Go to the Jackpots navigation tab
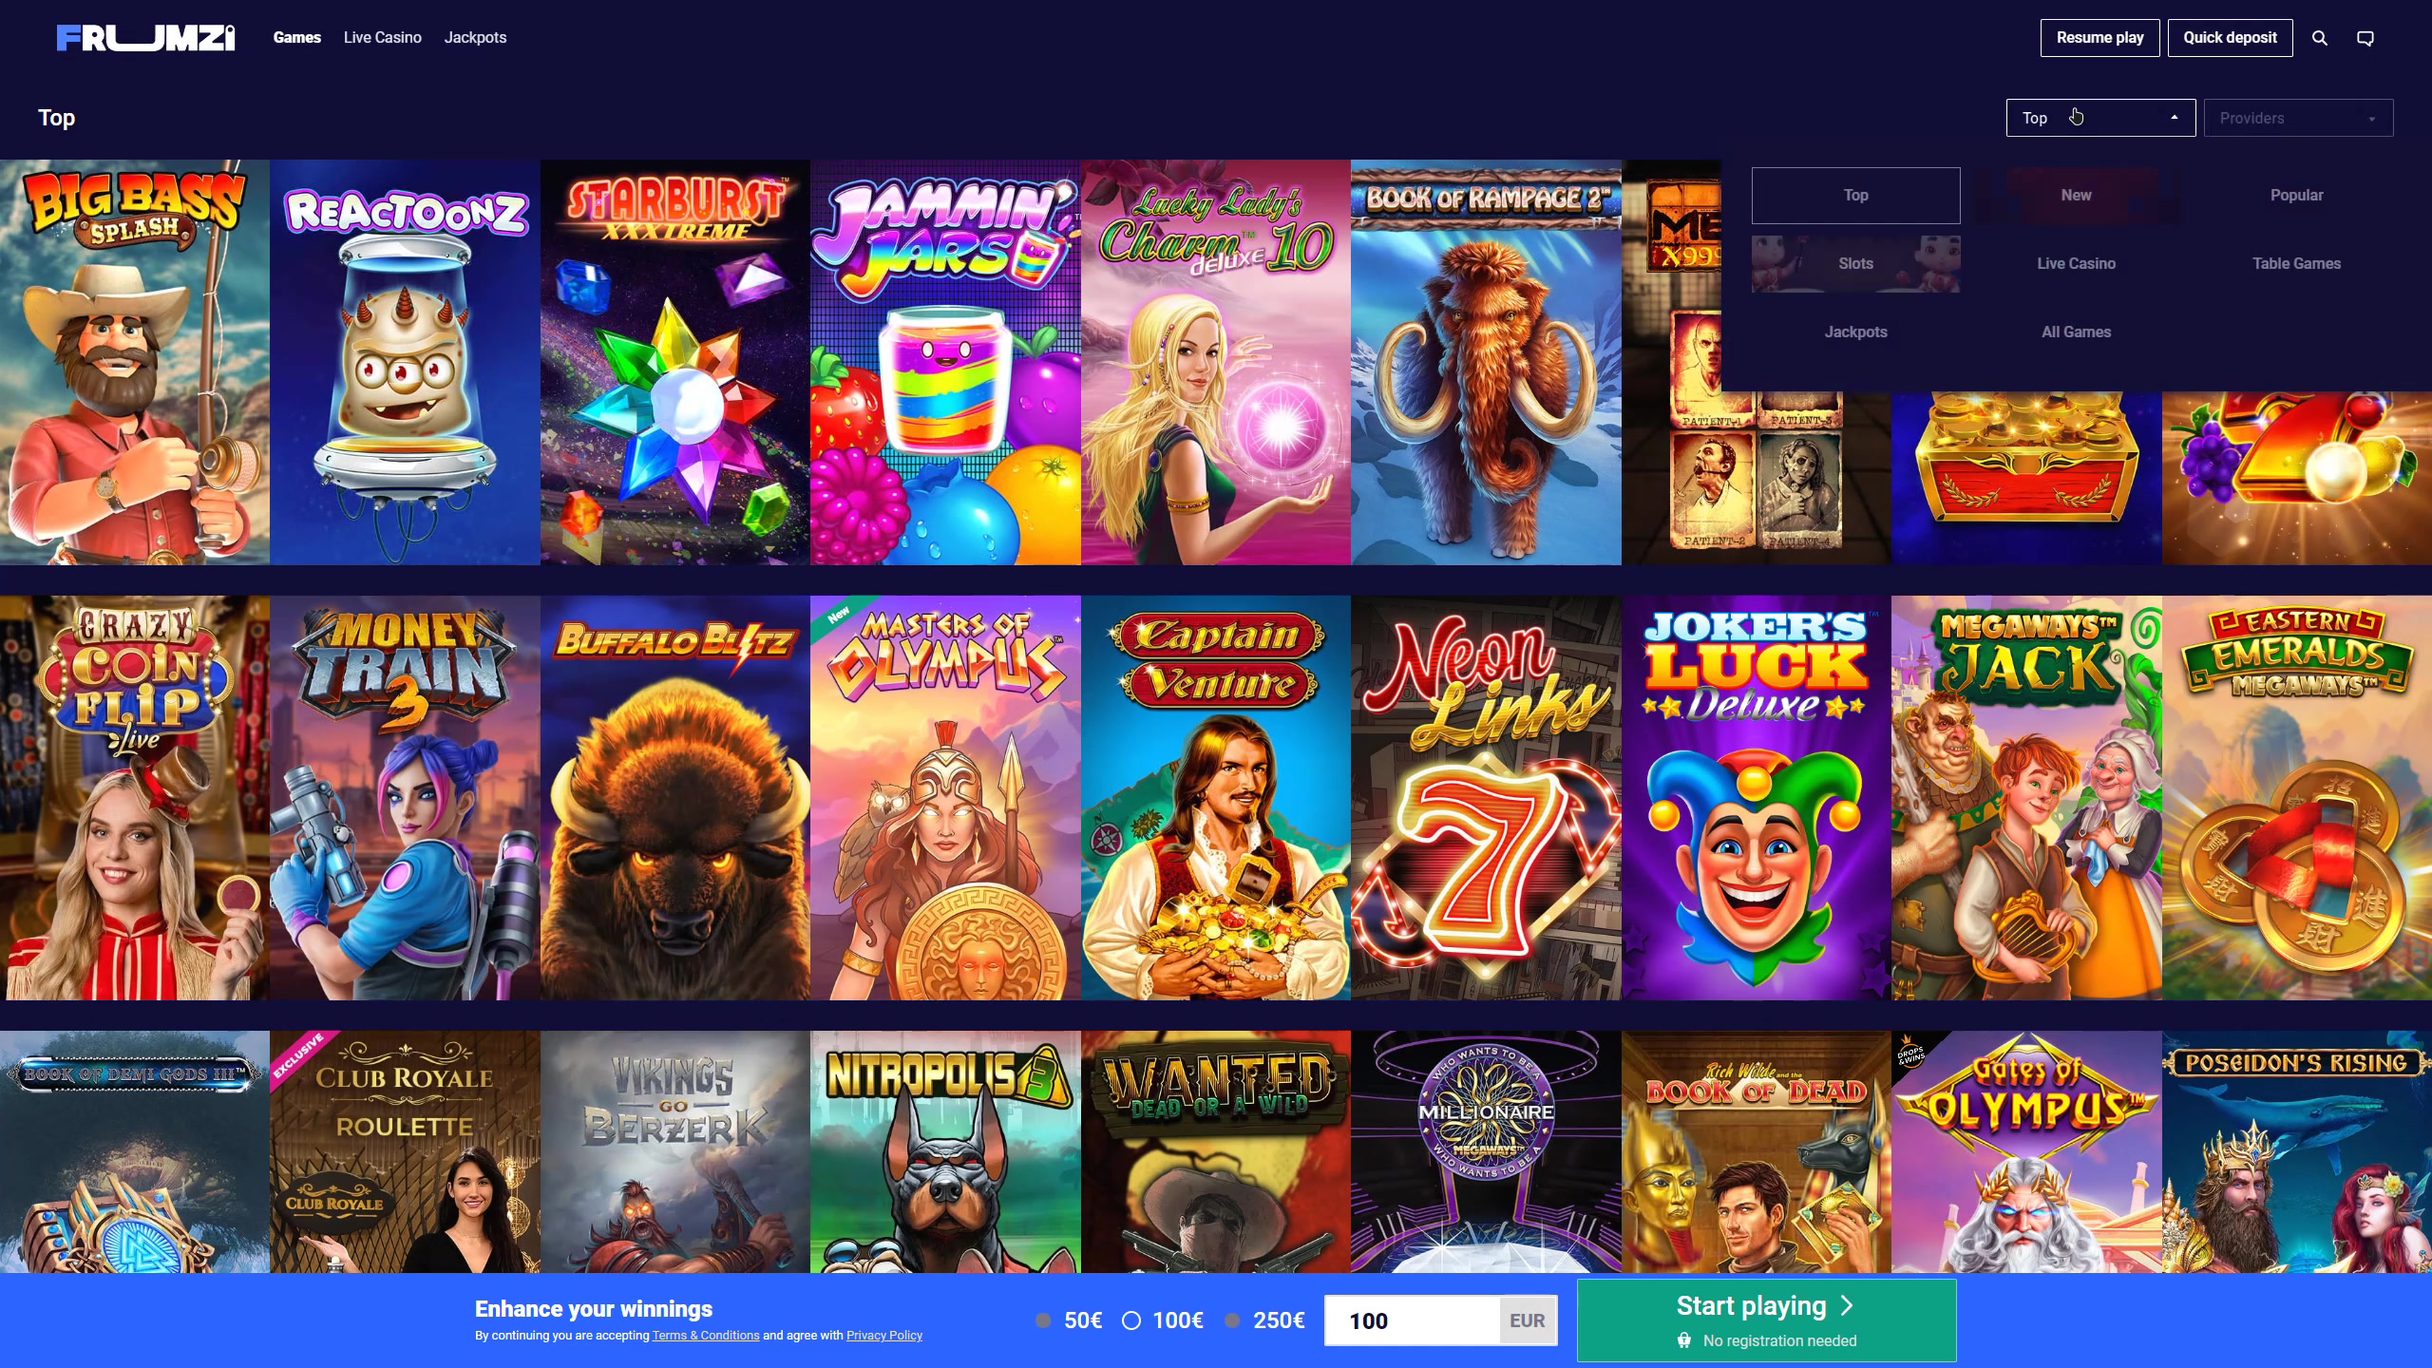Screen dimensions: 2432x1368 click(x=475, y=38)
